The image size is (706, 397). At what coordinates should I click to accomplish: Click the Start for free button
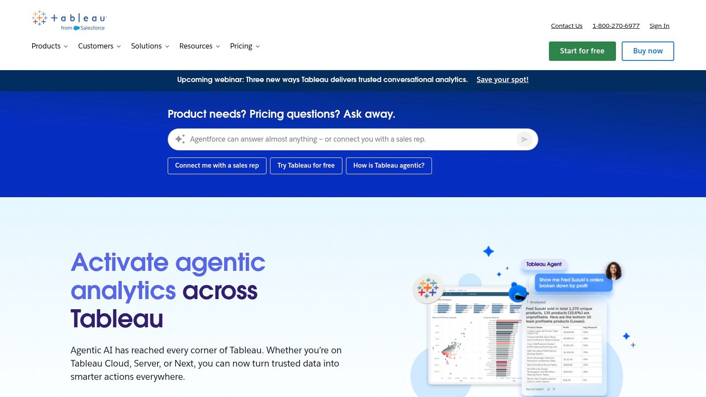tap(582, 51)
